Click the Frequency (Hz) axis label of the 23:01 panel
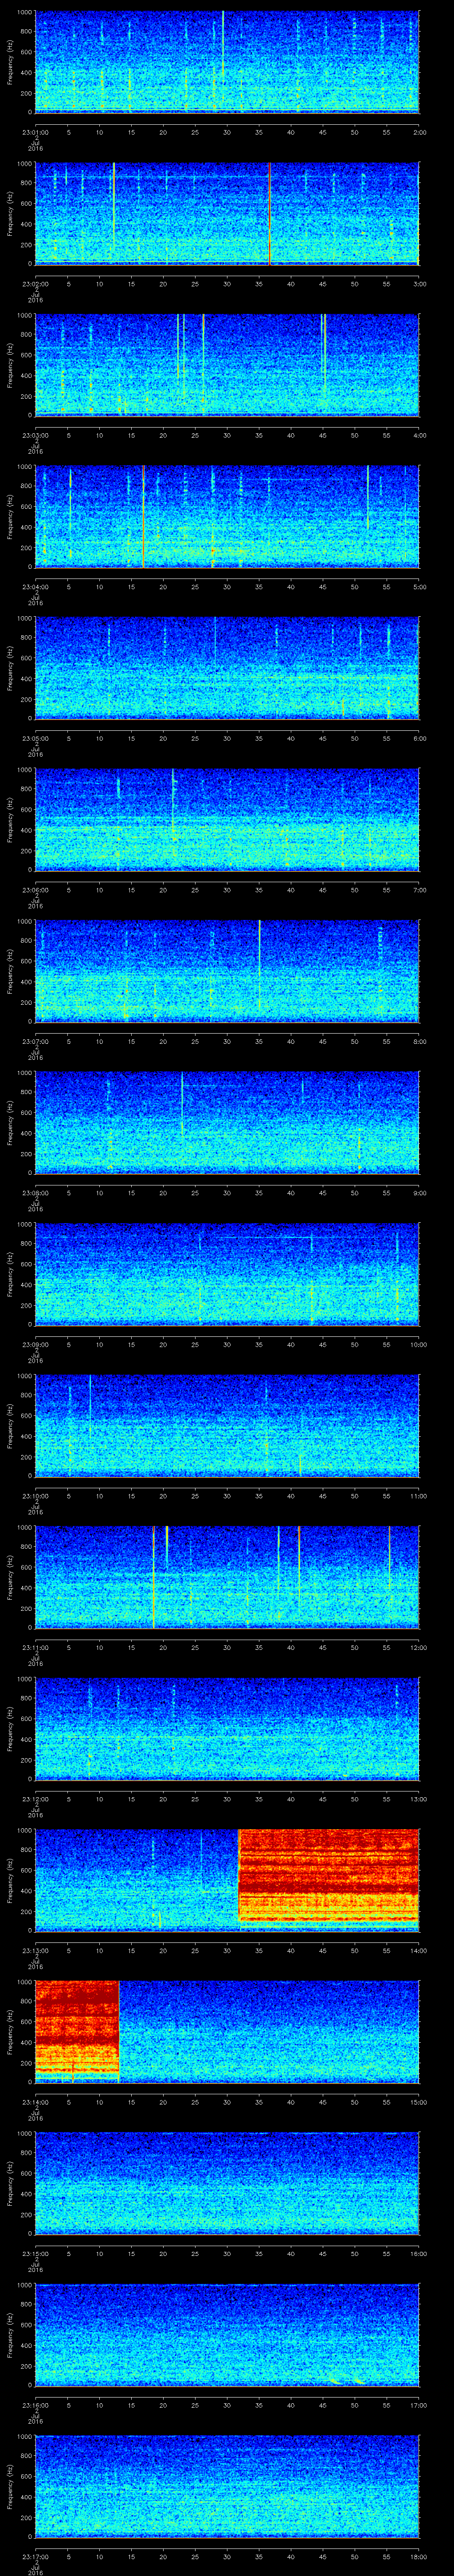 10,62
